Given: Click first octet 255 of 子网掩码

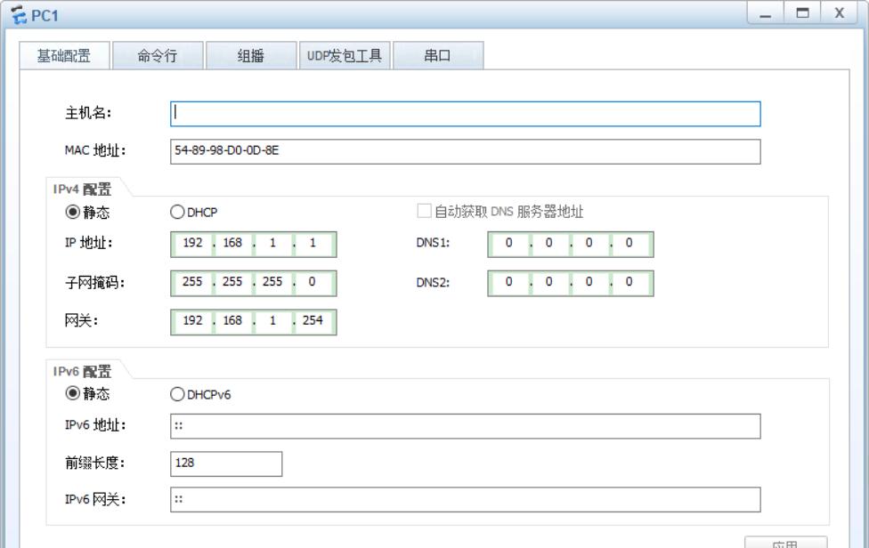Looking at the screenshot, I should click(x=192, y=282).
